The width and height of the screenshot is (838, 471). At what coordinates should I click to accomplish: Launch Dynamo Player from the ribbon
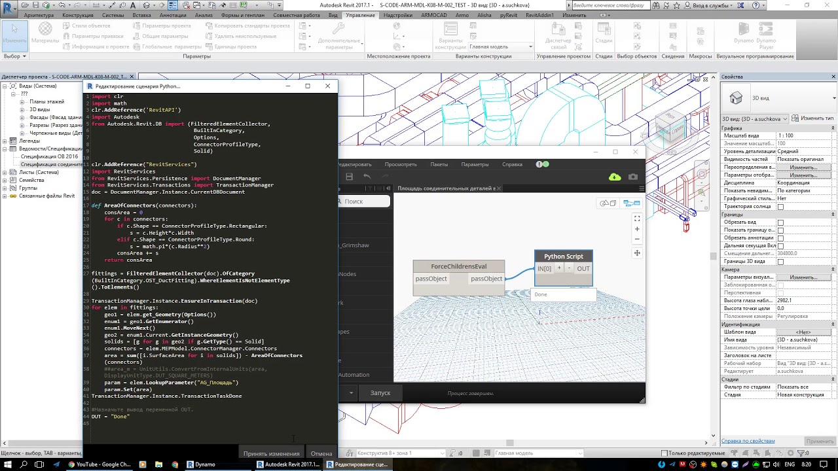click(766, 35)
